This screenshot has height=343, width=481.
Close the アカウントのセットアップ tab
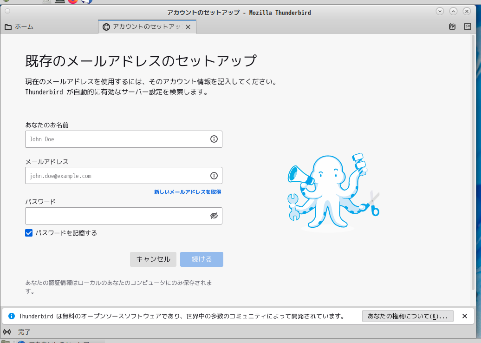pyautogui.click(x=188, y=27)
